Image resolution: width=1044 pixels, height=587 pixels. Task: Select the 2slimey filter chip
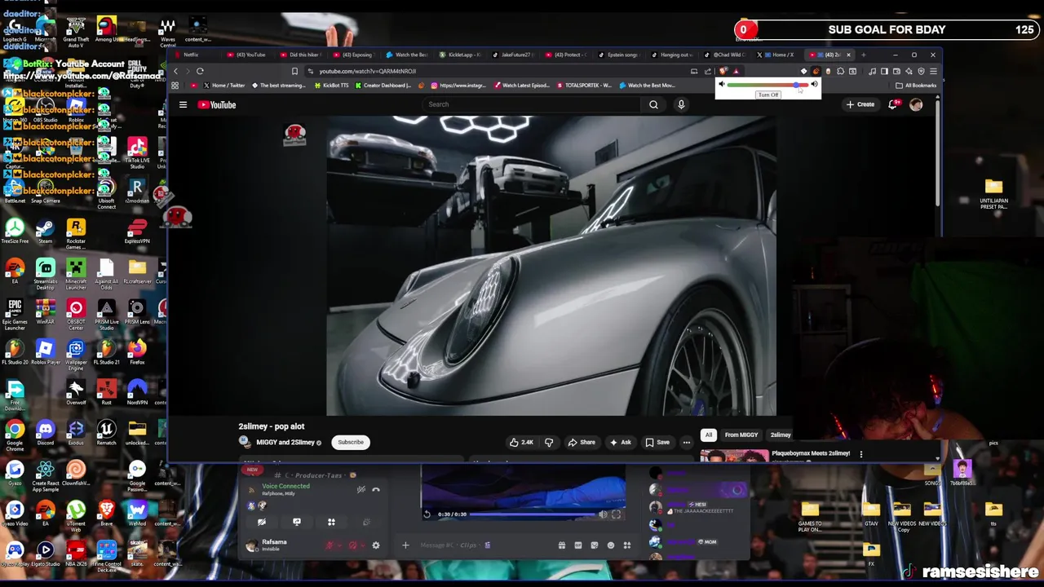pos(781,435)
